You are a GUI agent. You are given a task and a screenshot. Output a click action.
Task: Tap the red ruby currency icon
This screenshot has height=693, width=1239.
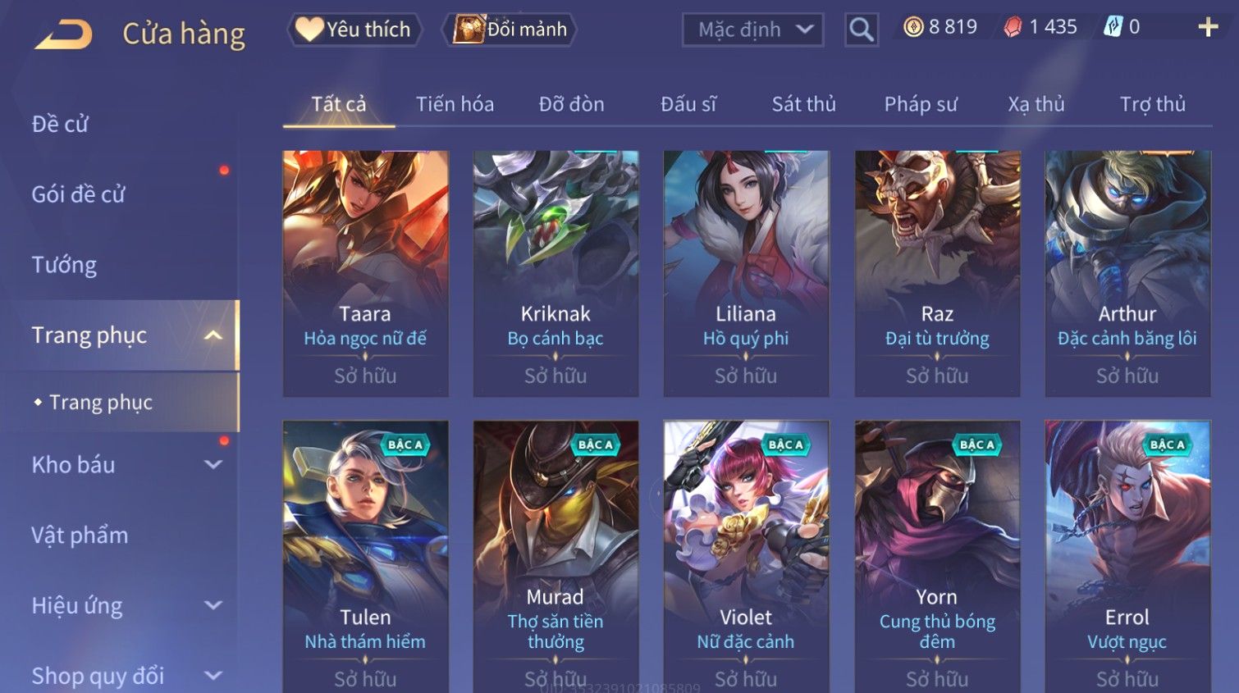(x=1013, y=27)
